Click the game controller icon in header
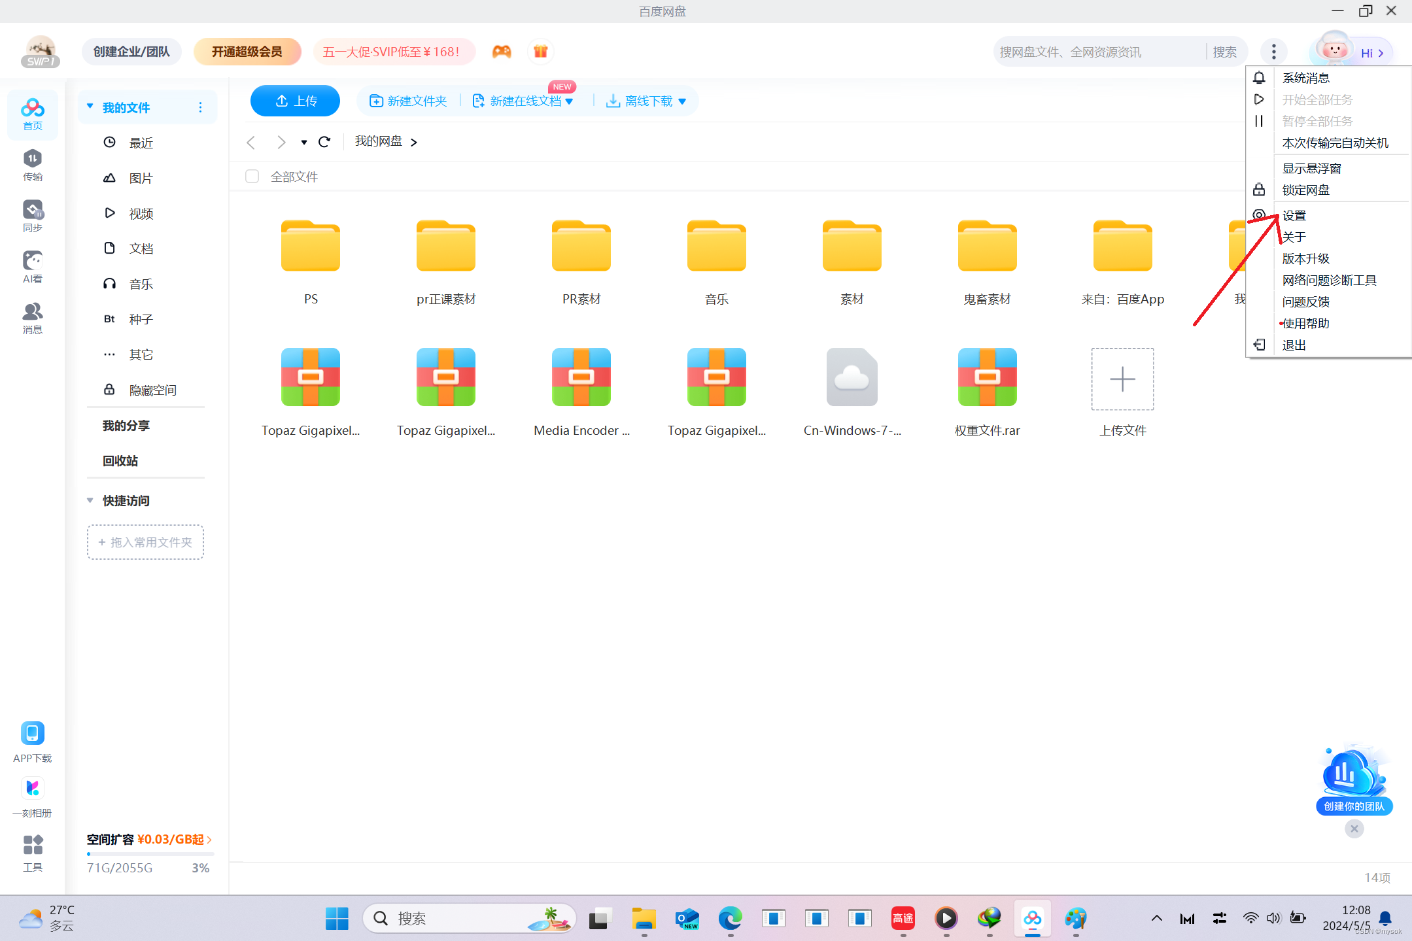The width and height of the screenshot is (1412, 941). [x=502, y=52]
